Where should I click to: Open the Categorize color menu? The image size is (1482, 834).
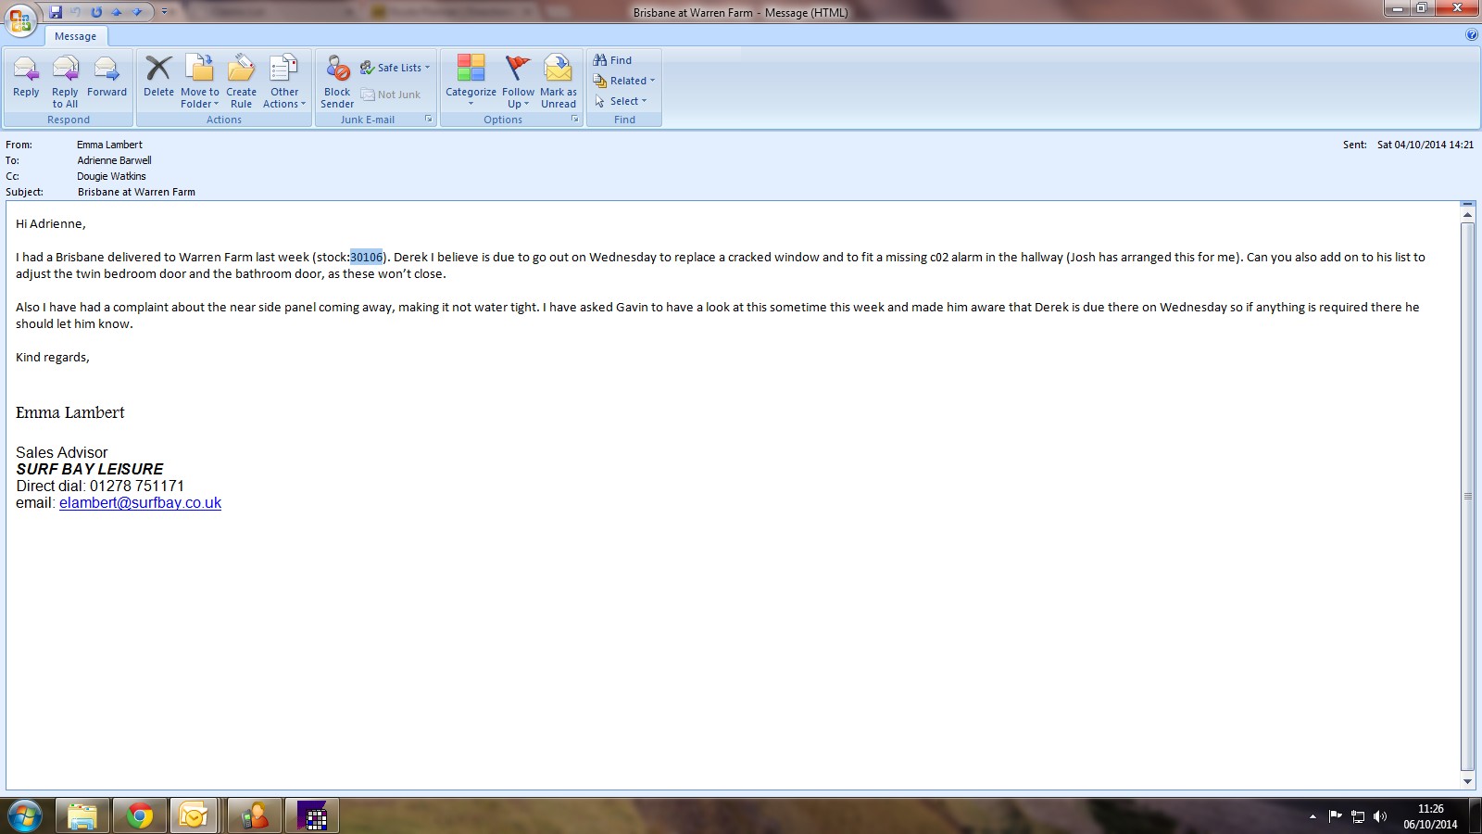[x=471, y=82]
